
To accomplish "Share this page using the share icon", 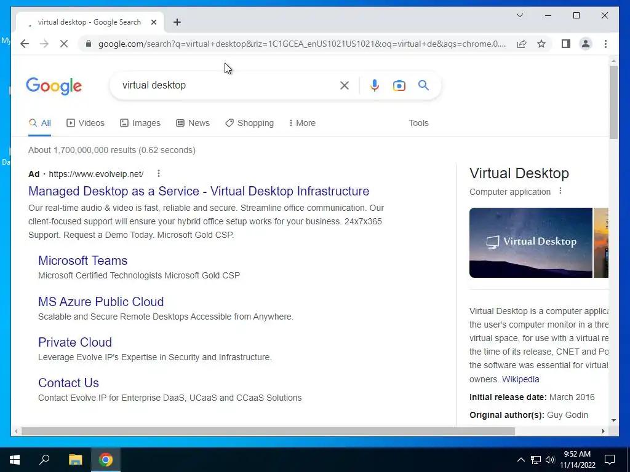I will point(522,44).
